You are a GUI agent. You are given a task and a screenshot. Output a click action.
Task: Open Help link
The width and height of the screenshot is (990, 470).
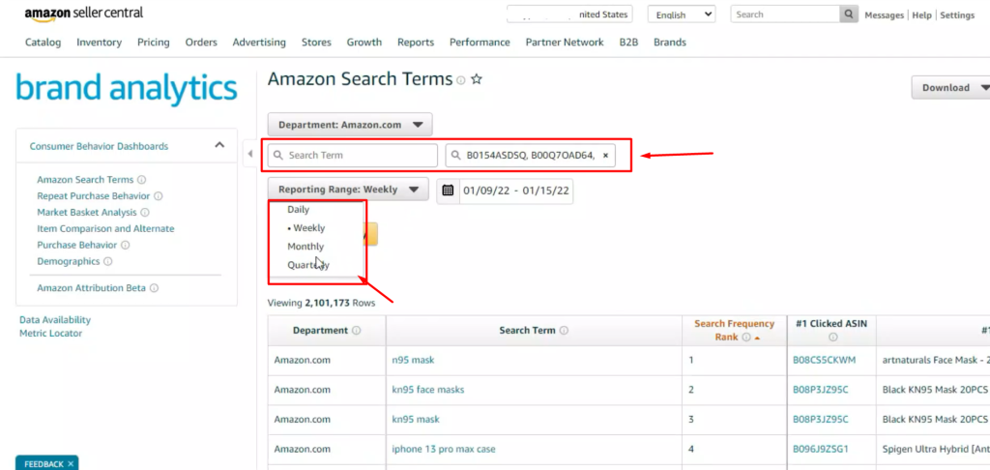(921, 15)
